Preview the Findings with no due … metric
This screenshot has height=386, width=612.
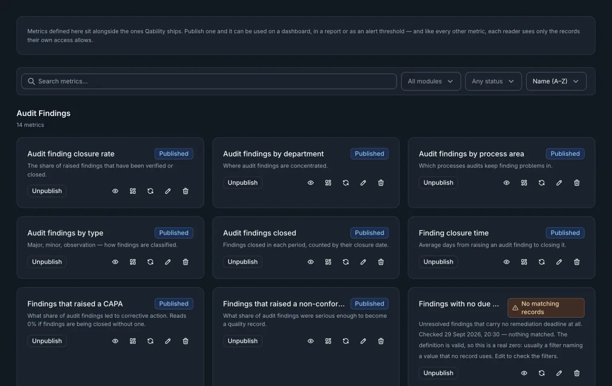coord(524,373)
